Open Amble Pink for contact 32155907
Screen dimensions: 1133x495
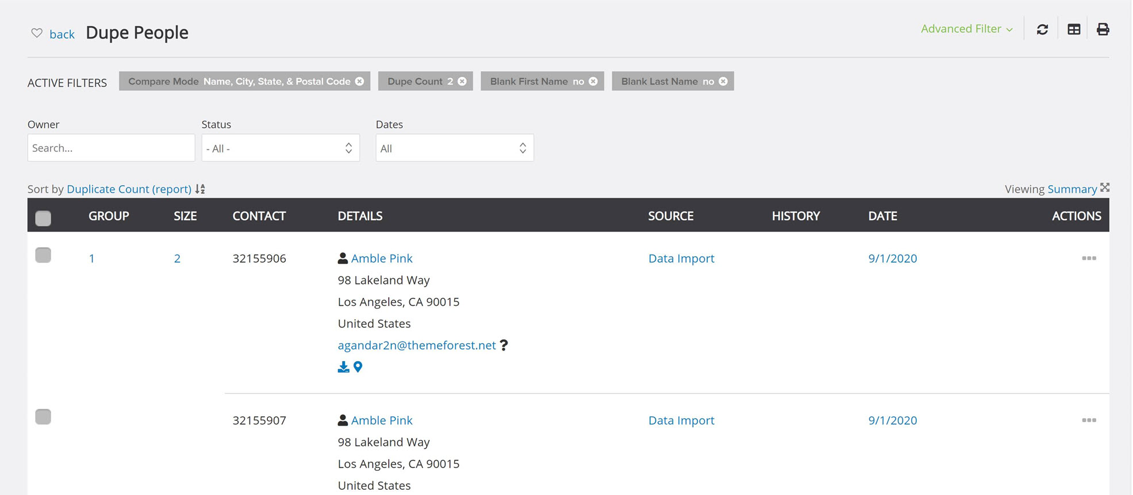(382, 420)
